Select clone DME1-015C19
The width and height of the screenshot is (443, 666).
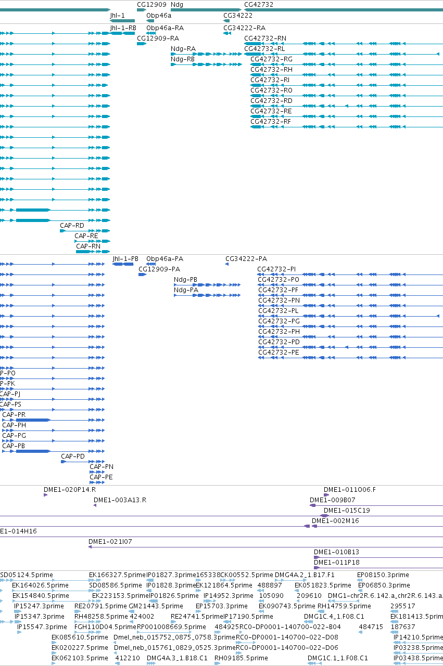click(x=347, y=511)
